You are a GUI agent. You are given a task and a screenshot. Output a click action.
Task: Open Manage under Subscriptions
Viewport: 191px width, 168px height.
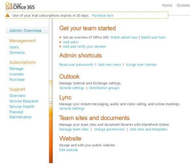(16, 69)
